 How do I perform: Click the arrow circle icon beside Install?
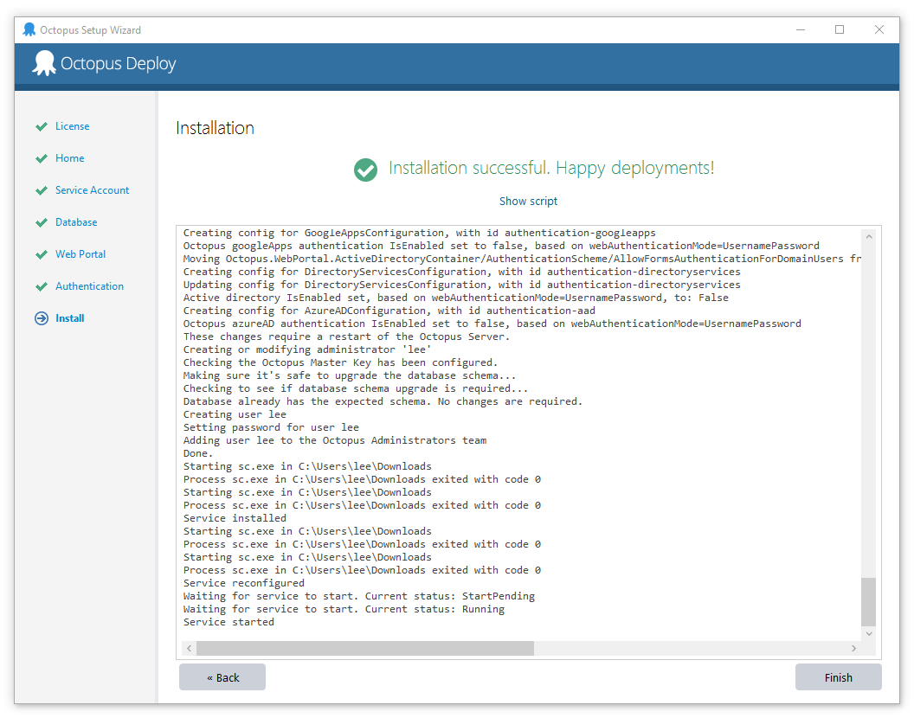(x=42, y=318)
